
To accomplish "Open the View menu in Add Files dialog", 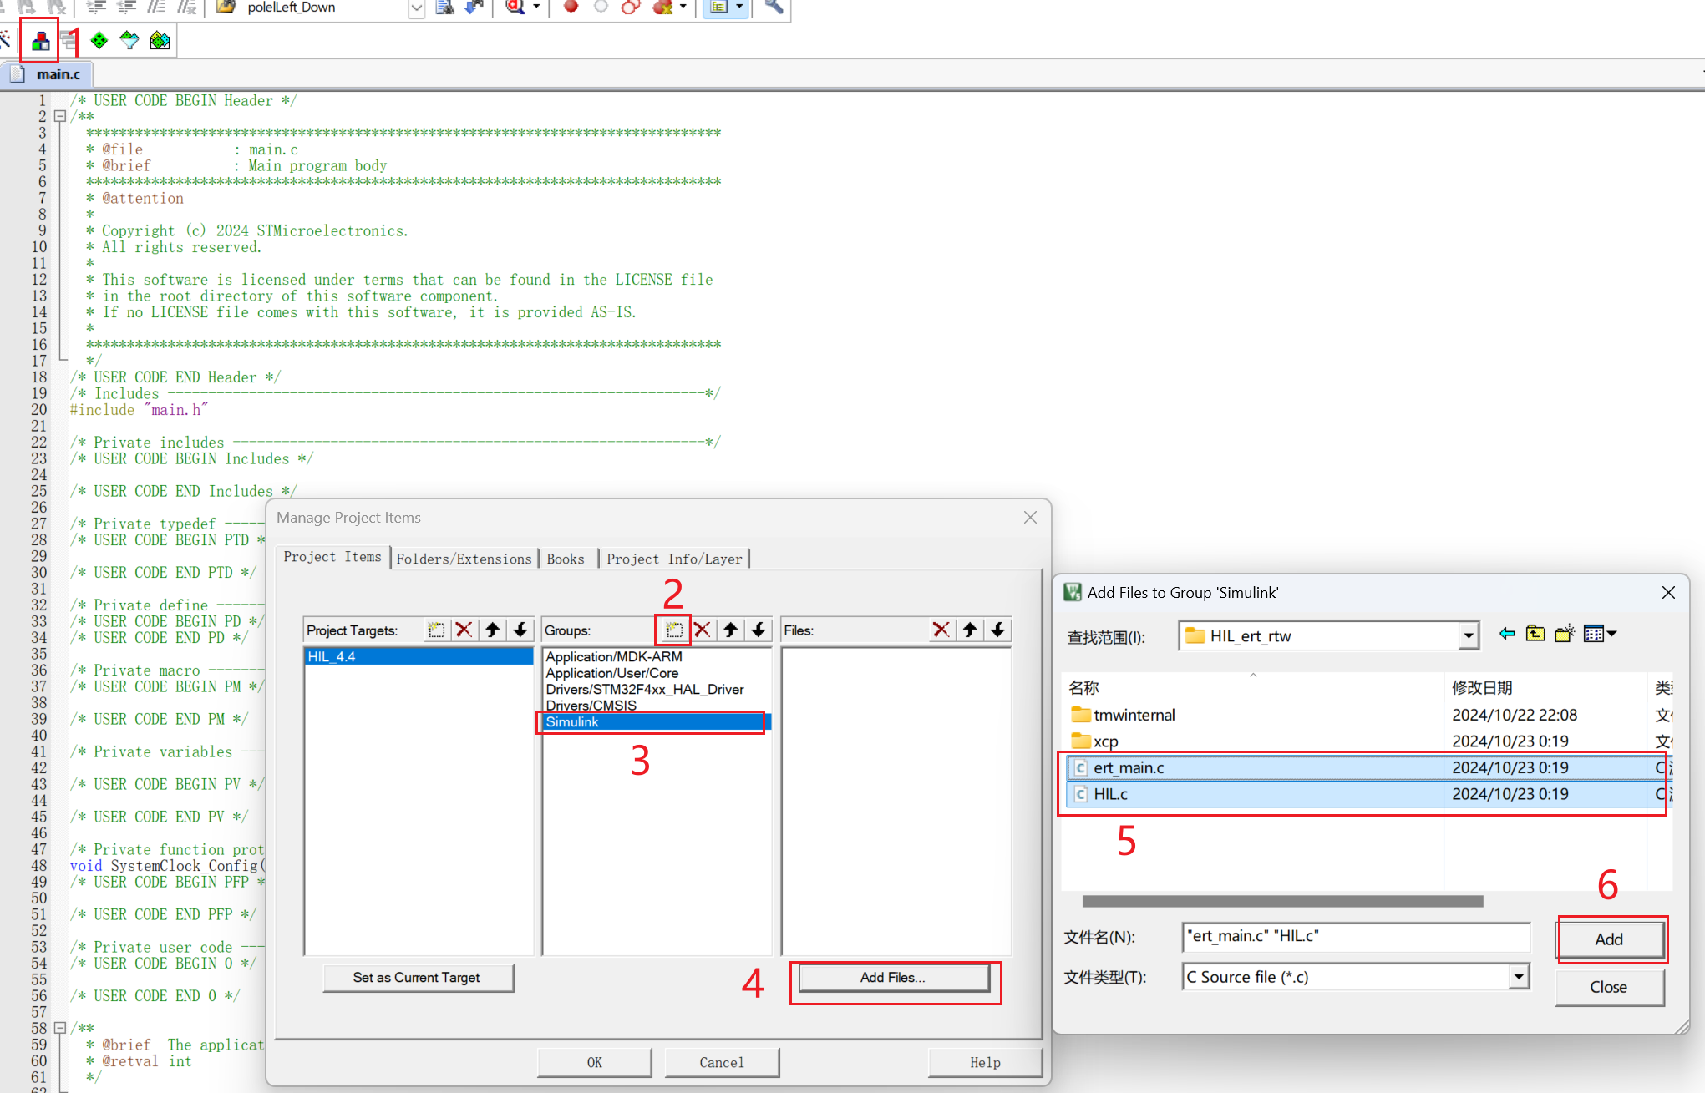I will click(1601, 634).
